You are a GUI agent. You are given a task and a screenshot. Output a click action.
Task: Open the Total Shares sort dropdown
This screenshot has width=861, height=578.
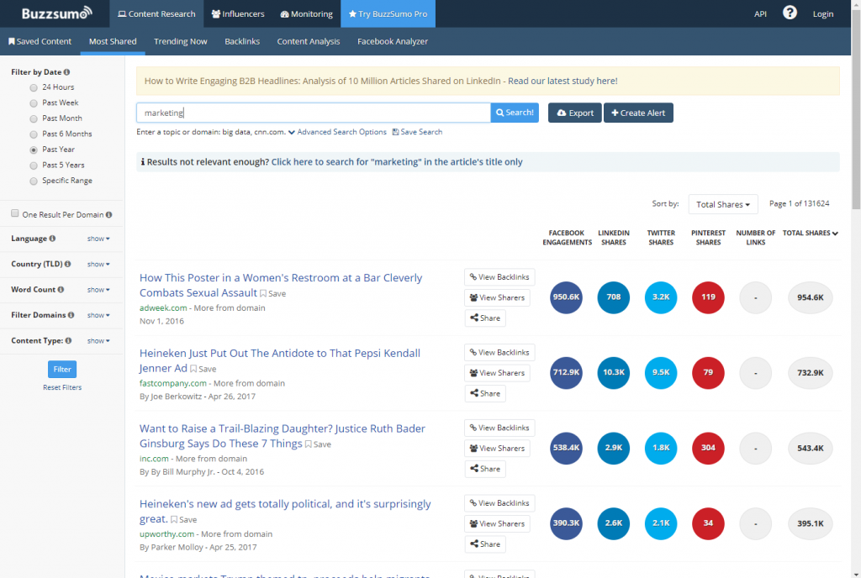(x=722, y=204)
